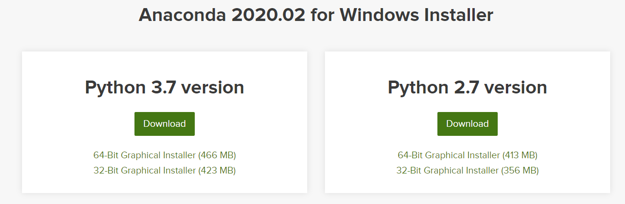
Task: Click the (413 MB) file size text
Action: 519,155
